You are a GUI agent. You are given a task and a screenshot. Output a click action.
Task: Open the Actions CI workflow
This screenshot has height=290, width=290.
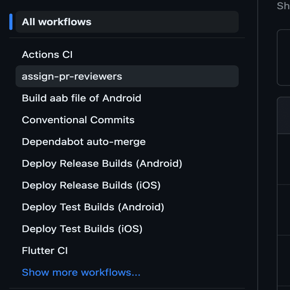127,54
